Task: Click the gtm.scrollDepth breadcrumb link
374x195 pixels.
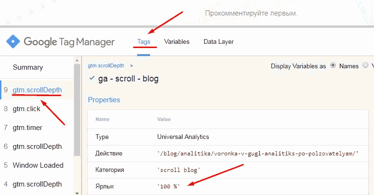Action: coord(106,66)
